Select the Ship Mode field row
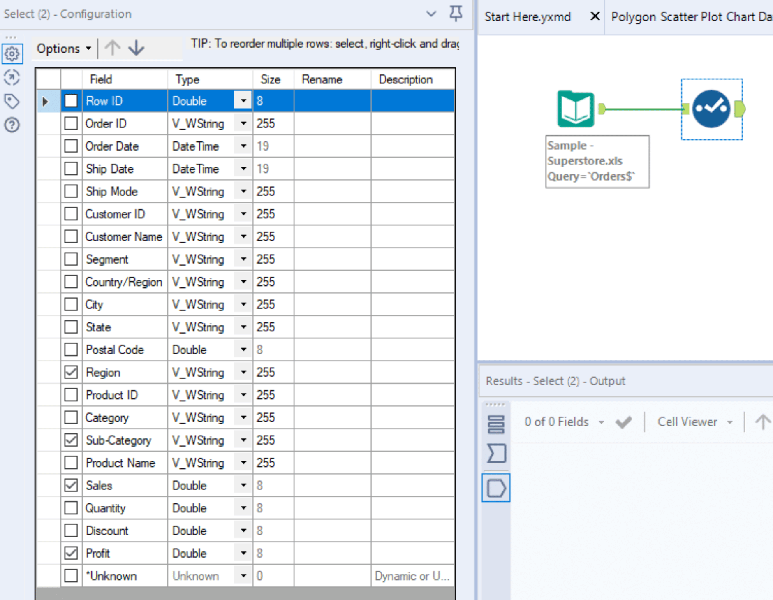 [x=245, y=191]
